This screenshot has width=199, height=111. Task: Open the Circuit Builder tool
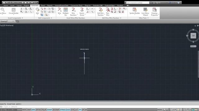[x=14, y=11]
